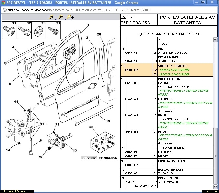The height and width of the screenshot is (193, 219).
Task: Click the parts list vertical scrollbar thumb
Action: pos(215,156)
